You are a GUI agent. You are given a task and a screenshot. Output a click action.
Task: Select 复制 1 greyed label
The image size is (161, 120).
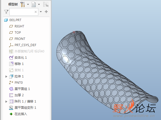(x=19, y=70)
